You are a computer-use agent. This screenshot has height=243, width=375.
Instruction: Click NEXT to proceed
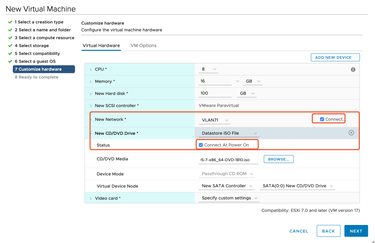point(356,231)
